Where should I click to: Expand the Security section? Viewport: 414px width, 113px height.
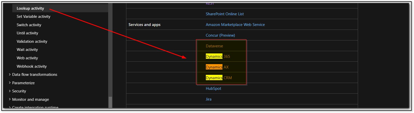[19, 91]
